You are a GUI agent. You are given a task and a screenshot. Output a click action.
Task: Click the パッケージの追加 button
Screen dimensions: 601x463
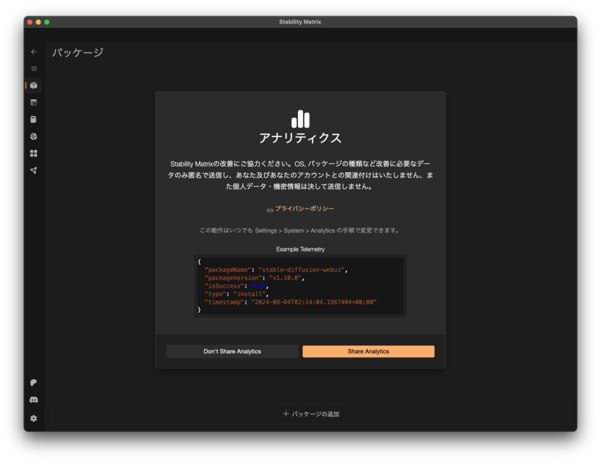click(x=310, y=414)
